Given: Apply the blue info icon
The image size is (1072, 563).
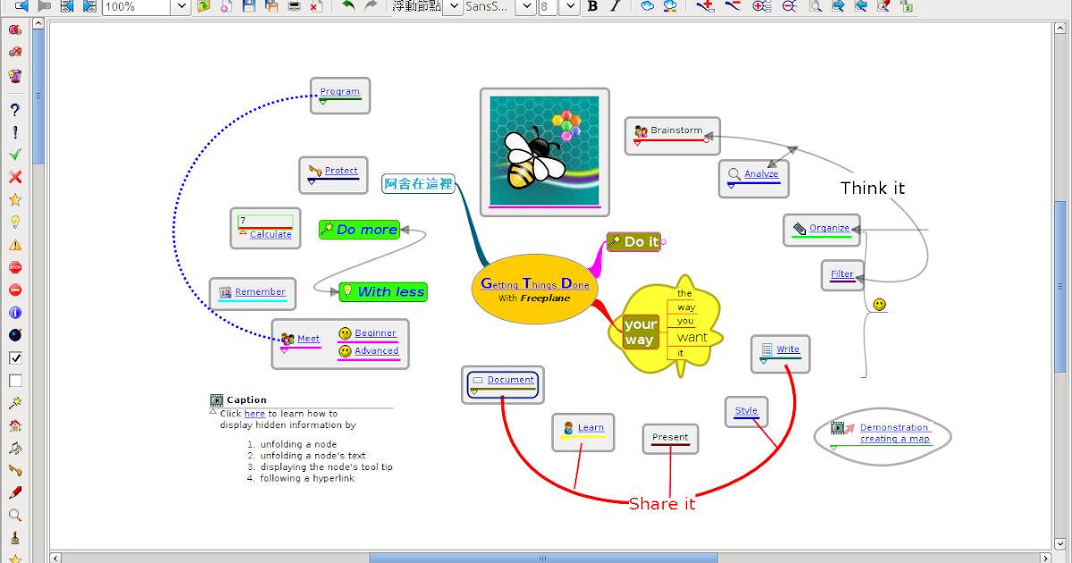Looking at the screenshot, I should tap(14, 313).
